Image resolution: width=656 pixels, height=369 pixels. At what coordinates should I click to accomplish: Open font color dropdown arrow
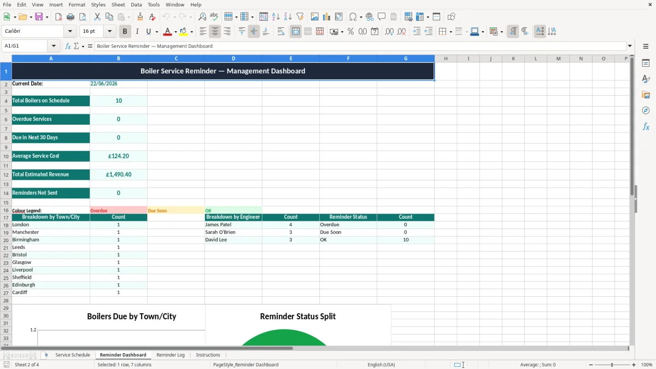[x=175, y=32]
